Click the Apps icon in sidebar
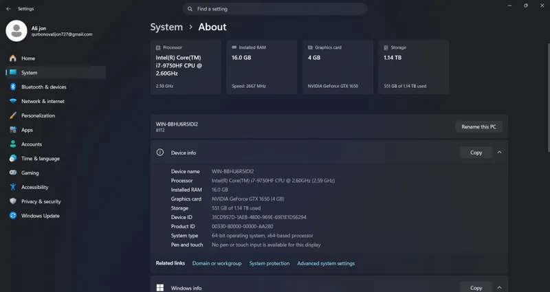The image size is (550, 292). click(13, 130)
